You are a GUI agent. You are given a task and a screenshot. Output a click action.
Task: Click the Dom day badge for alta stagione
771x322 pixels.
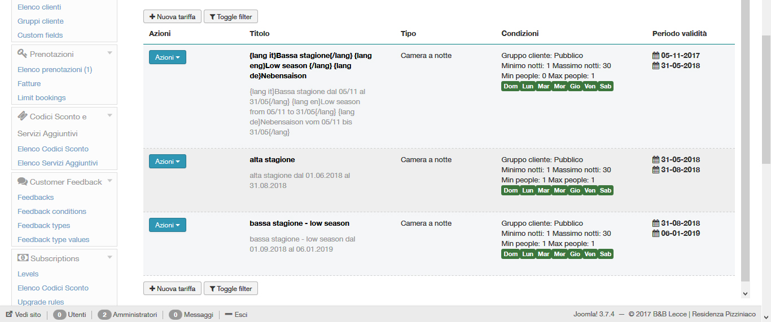[x=510, y=190]
